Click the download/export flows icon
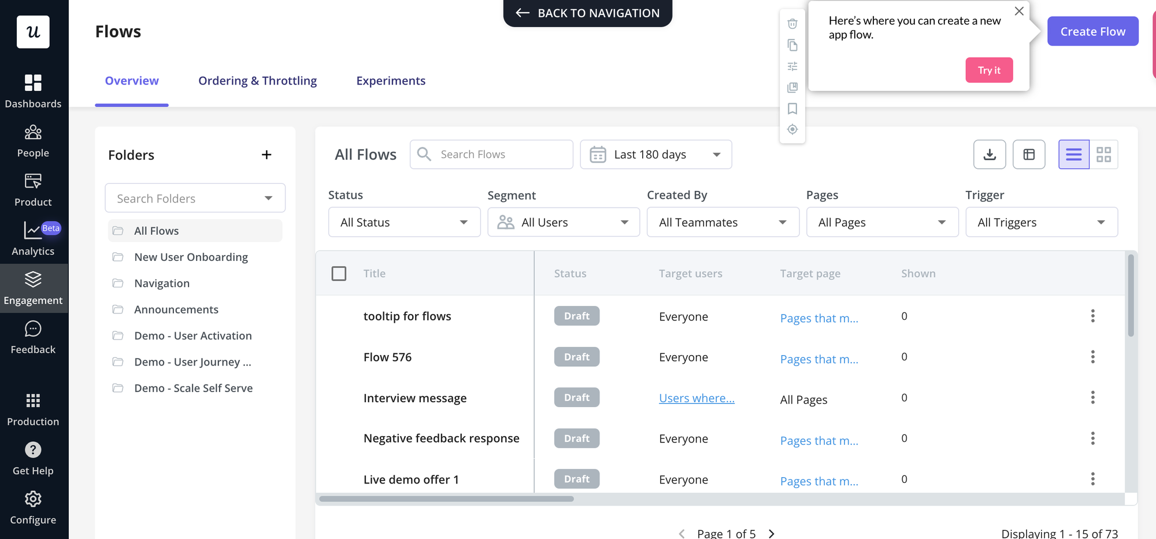This screenshot has width=1156, height=539. (990, 154)
